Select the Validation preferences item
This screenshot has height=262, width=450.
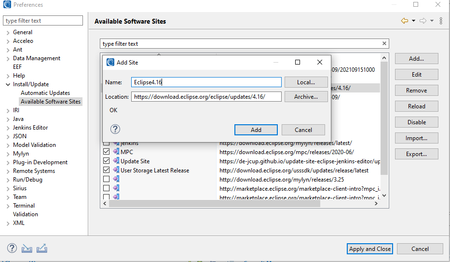25,214
